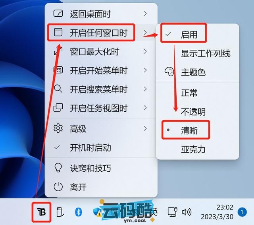The height and width of the screenshot is (225, 254).
Task: Click the power icon next to 离开
Action: click(x=58, y=186)
